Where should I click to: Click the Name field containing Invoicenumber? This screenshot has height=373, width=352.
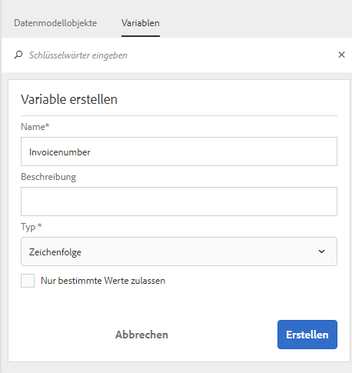coord(179,152)
